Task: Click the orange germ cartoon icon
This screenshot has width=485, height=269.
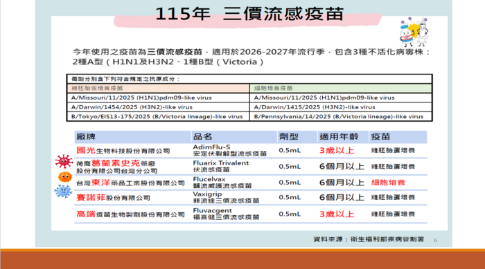Action: [65, 177]
